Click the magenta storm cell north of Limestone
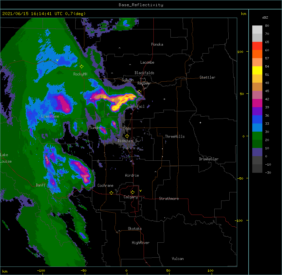Screen dimensions: 282x275 point(63,104)
